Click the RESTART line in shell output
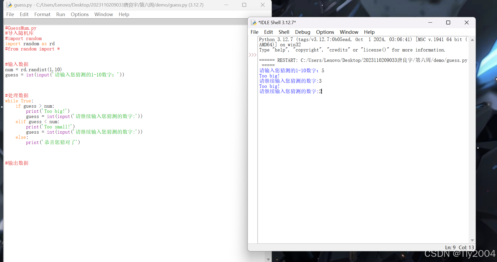This screenshot has height=262, width=497. point(363,60)
